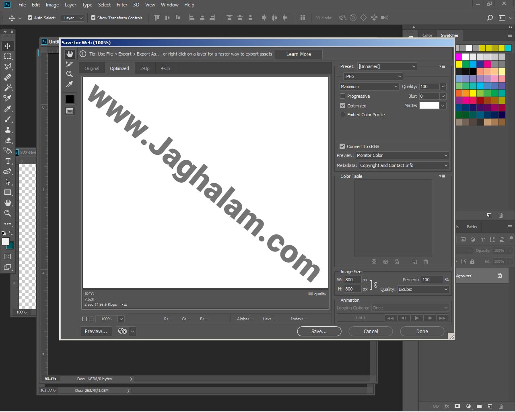Switch to the 2-Up tab

(x=145, y=68)
